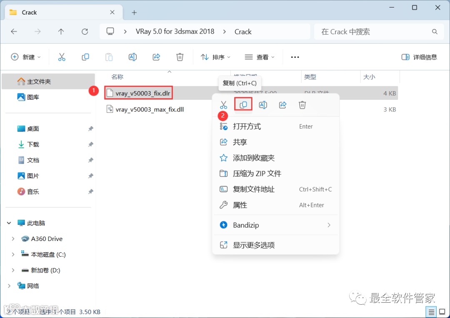Choose 复制文件地址 in the context menu

coord(276,189)
